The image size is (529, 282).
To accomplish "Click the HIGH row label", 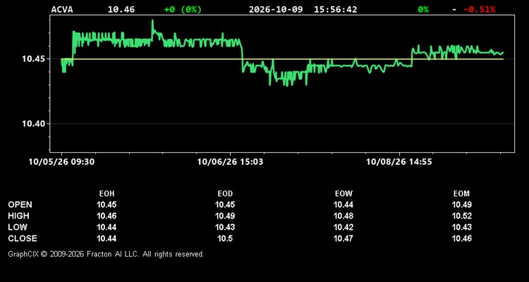I will (18, 216).
